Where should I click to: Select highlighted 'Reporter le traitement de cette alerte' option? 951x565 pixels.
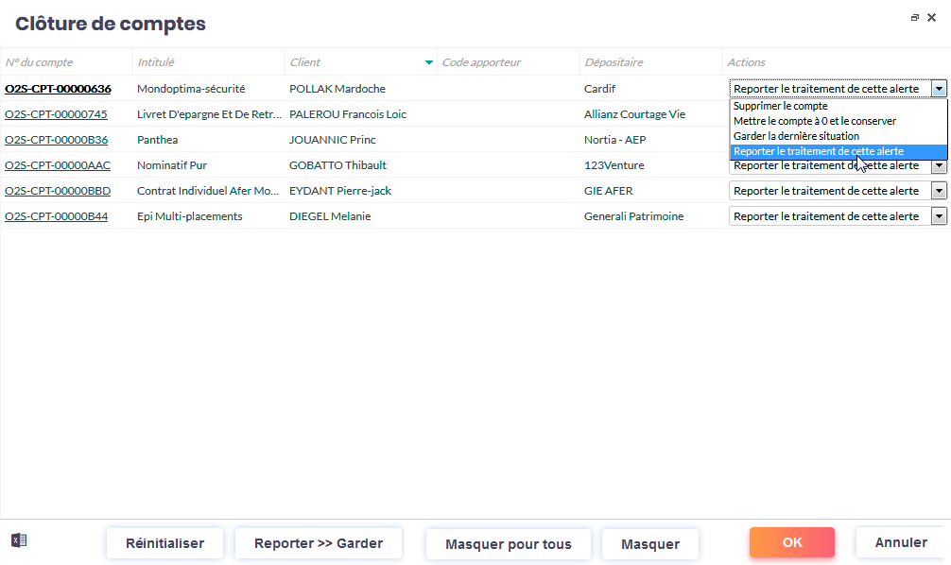pos(819,151)
